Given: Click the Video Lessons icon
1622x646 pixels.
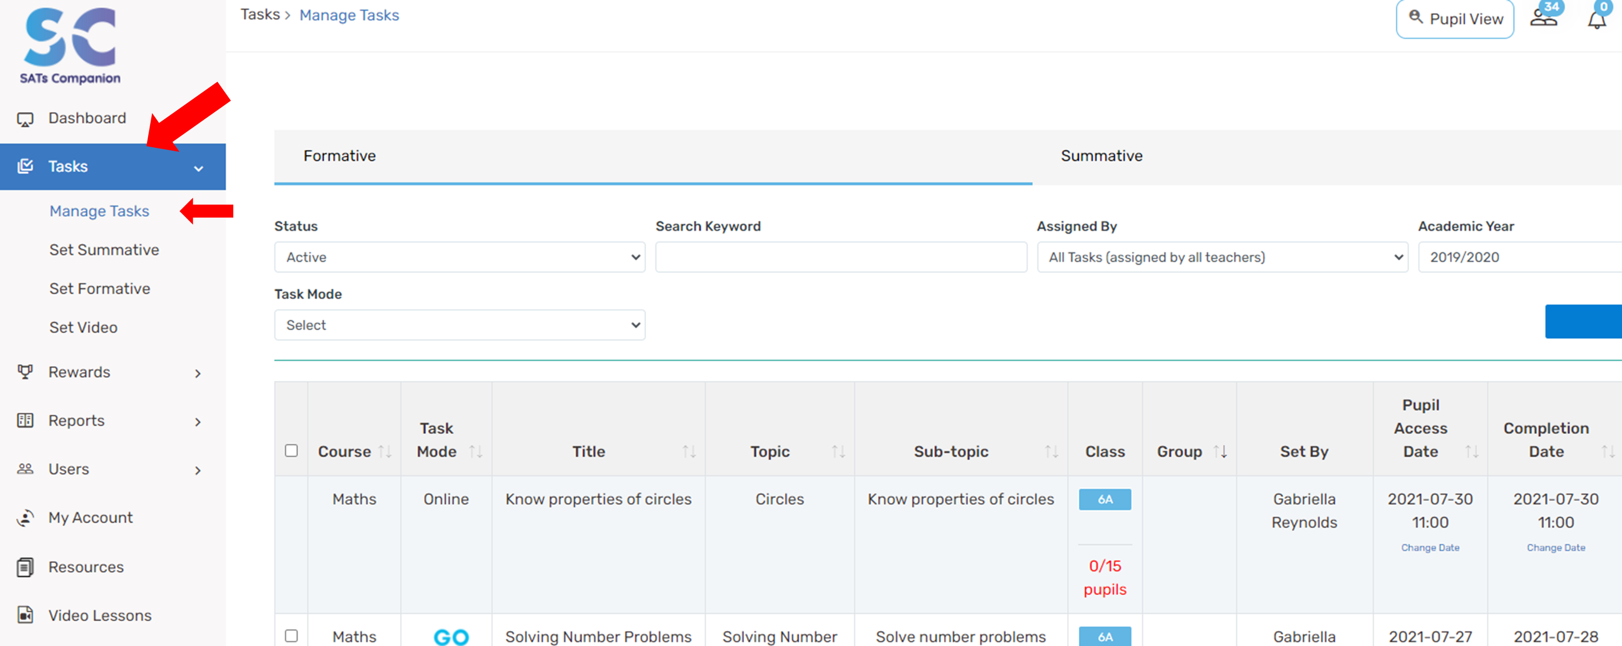Looking at the screenshot, I should click(x=25, y=615).
